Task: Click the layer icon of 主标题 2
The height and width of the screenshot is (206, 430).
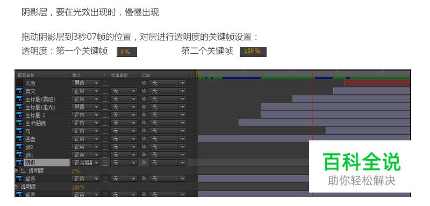Action: 19,115
